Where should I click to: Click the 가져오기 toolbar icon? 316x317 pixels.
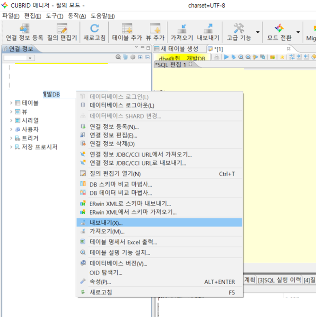coord(182,32)
